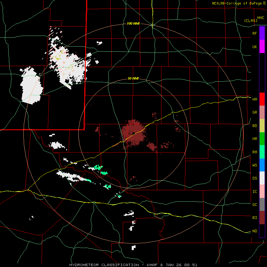Click the 50 NMI range ring label
Screen dimensions: 267x267
pos(133,79)
